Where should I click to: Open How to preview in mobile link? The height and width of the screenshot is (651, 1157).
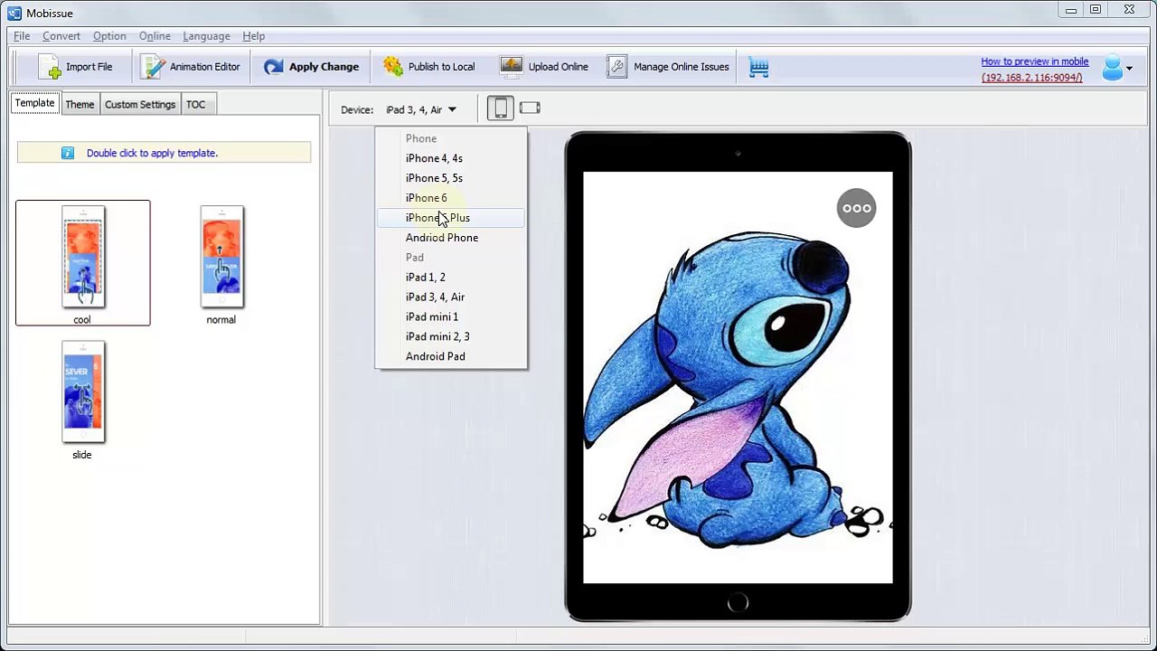[x=1035, y=61]
